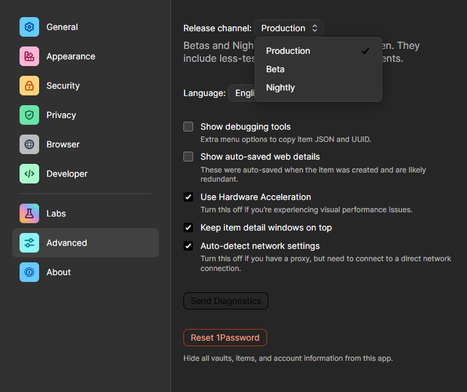
Task: Click the Labs flask icon
Action: (29, 213)
